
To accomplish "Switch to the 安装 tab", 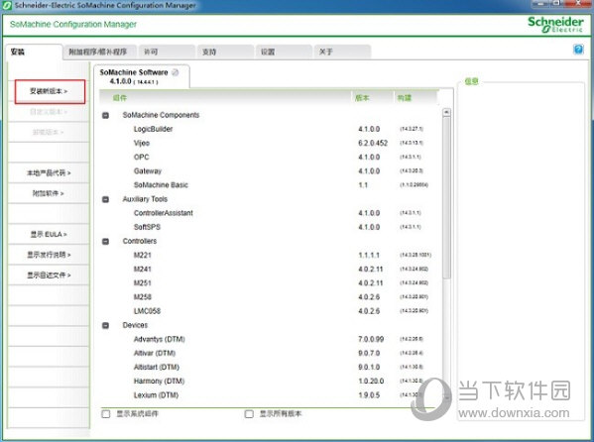I will [34, 52].
